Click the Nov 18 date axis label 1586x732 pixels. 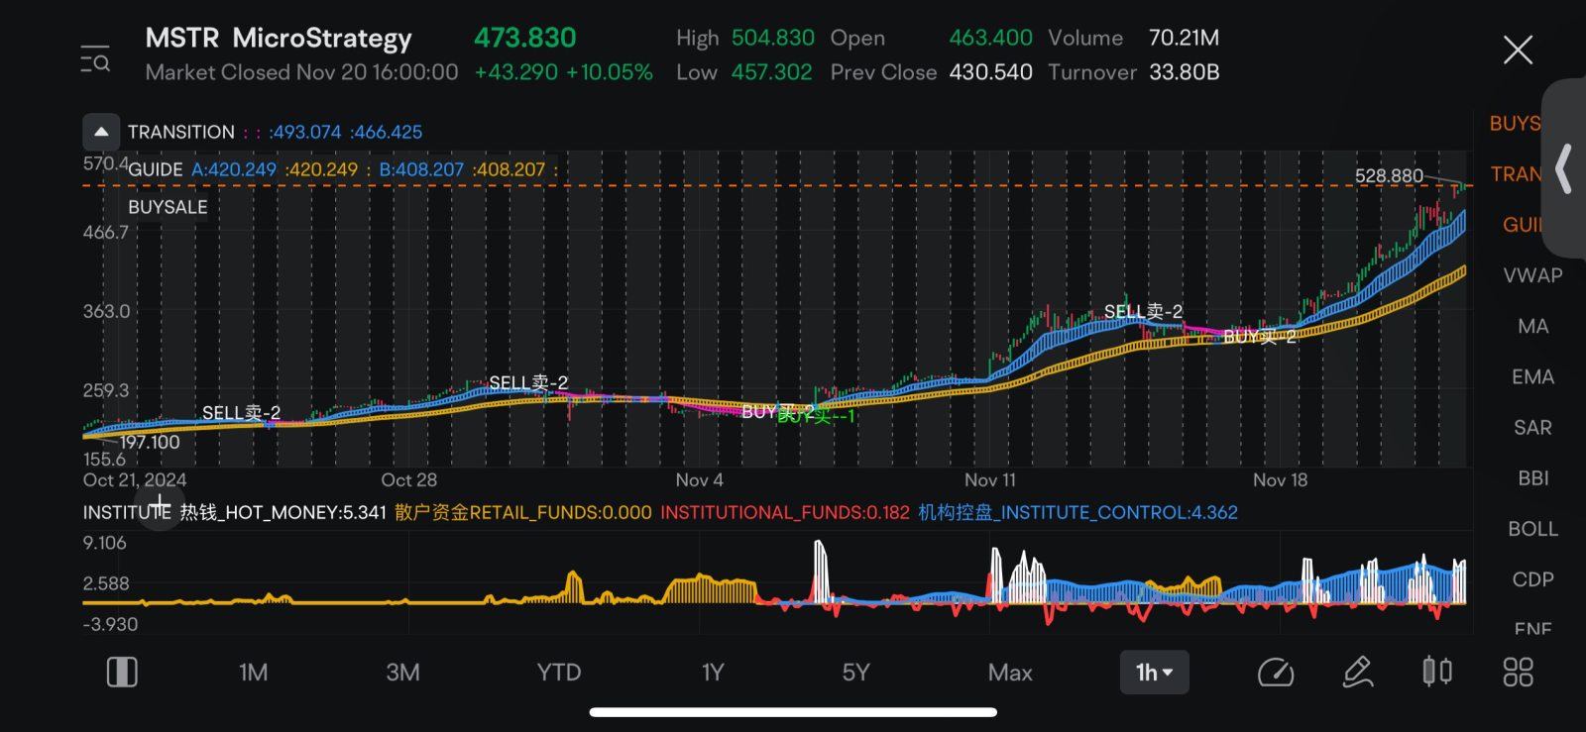pos(1280,479)
